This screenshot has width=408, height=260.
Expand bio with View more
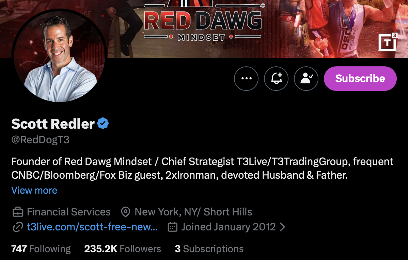click(x=34, y=190)
